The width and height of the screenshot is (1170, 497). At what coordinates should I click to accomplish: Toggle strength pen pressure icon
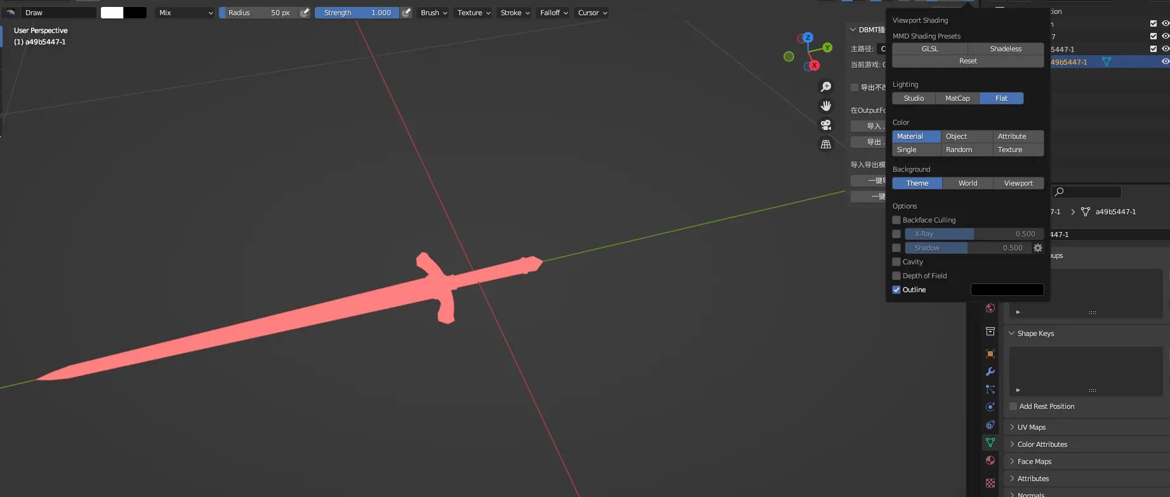406,13
